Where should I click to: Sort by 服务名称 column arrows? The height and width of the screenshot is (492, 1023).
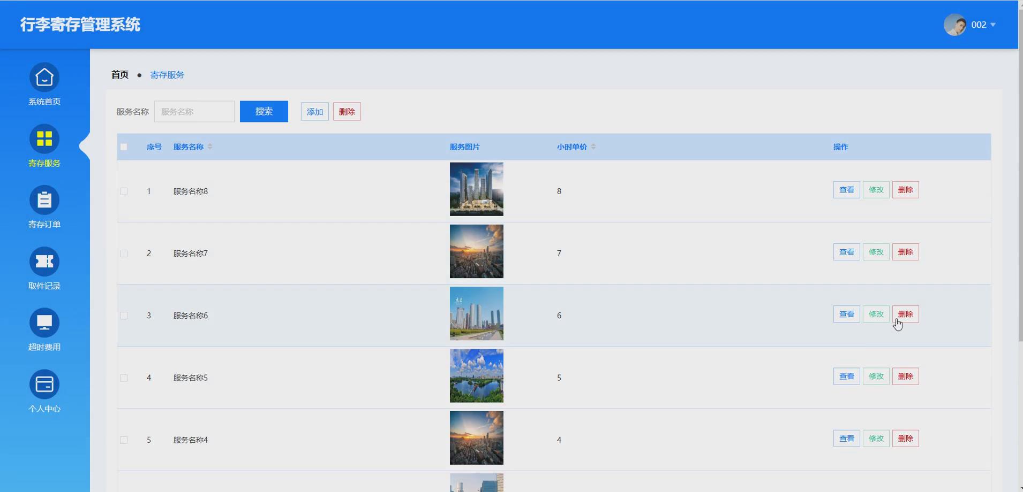[x=210, y=147]
